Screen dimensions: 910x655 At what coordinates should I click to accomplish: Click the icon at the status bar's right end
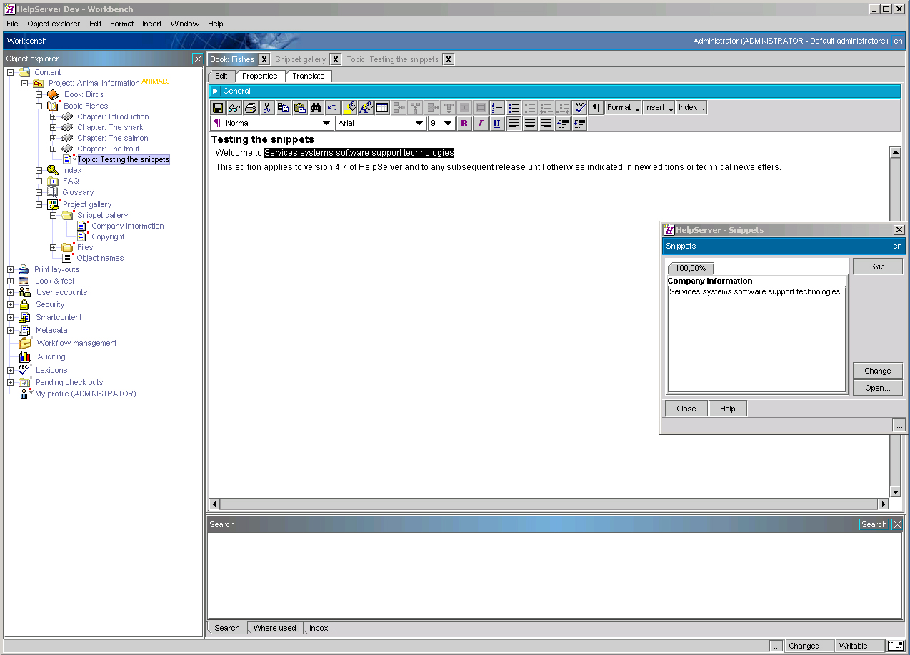pos(896,646)
